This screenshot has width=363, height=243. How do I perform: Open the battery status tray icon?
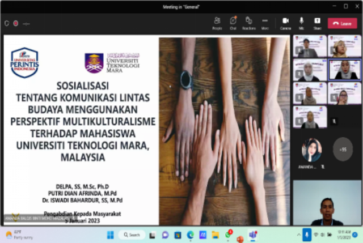329,235
